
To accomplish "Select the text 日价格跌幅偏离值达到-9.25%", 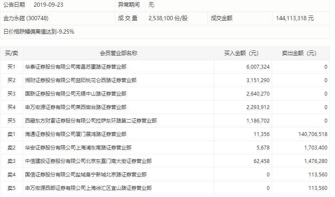I will pyautogui.click(x=39, y=32).
